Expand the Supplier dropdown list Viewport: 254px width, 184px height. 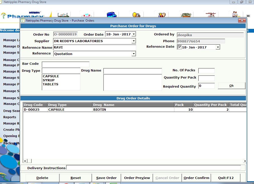[134, 41]
